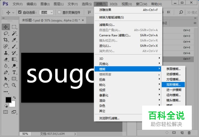
Task: Expand the Sharpen (锐化) submenu
Action: (x=128, y=85)
